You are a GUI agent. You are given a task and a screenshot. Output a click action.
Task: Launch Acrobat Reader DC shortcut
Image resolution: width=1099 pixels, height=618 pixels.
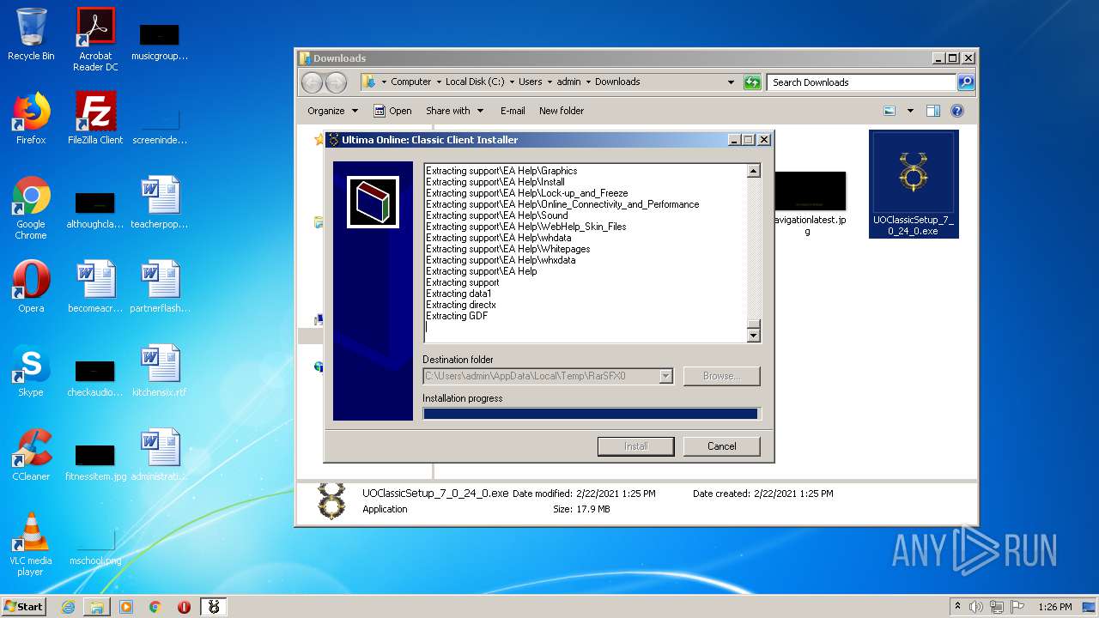pyautogui.click(x=95, y=39)
